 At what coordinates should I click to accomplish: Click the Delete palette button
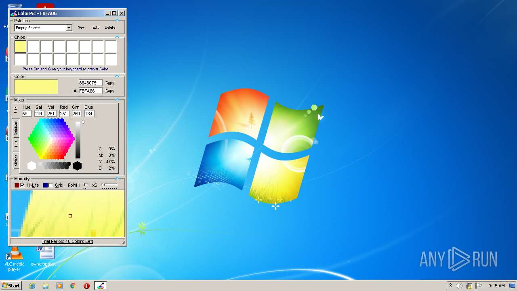click(110, 27)
